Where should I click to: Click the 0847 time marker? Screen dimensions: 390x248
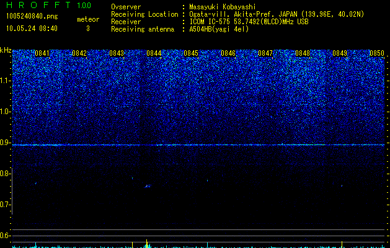pos(265,53)
